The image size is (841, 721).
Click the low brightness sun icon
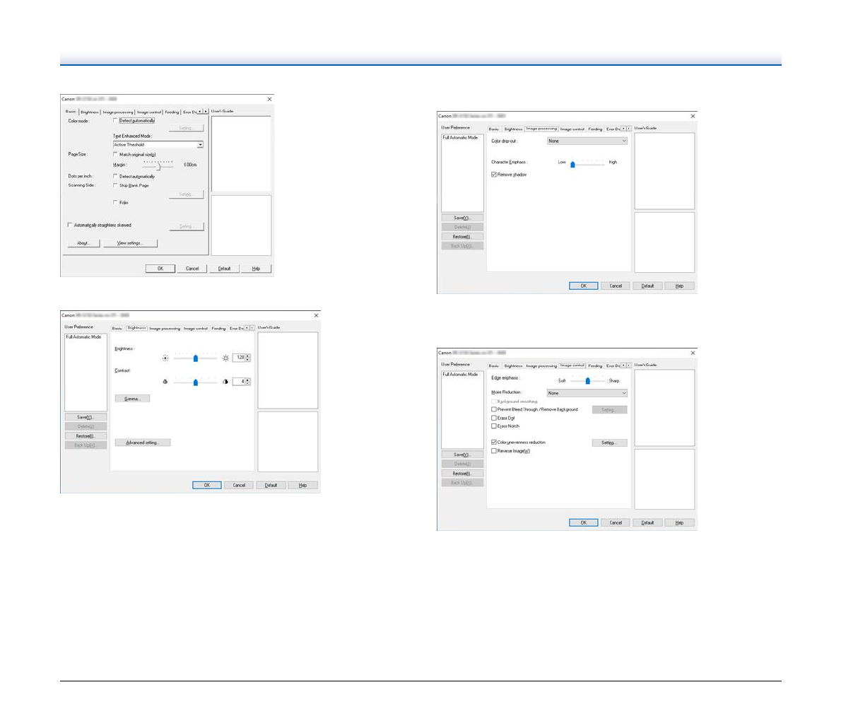165,358
